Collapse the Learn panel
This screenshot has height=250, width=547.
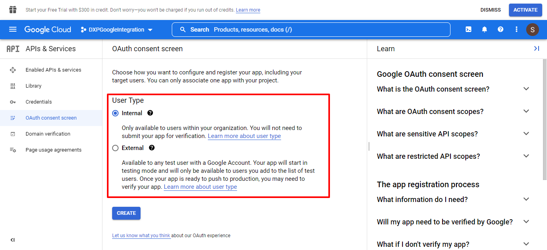(x=536, y=48)
